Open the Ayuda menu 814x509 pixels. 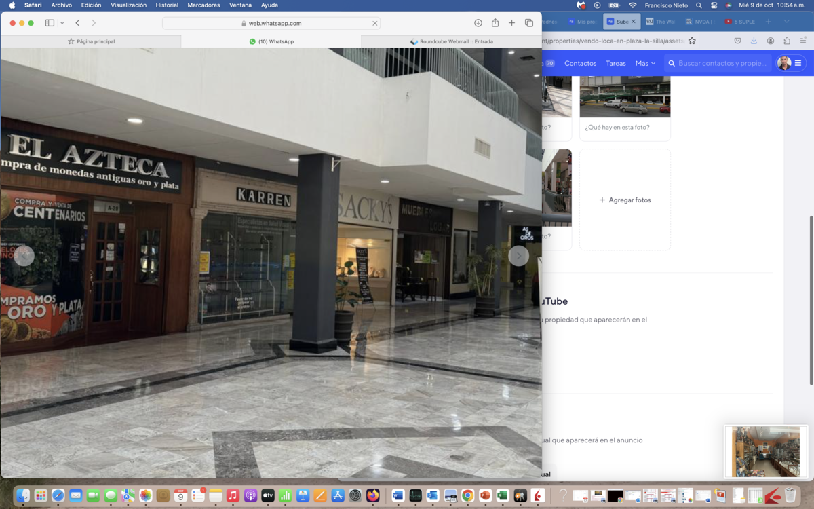[x=269, y=5]
